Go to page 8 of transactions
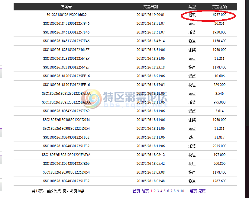 [175, 191]
